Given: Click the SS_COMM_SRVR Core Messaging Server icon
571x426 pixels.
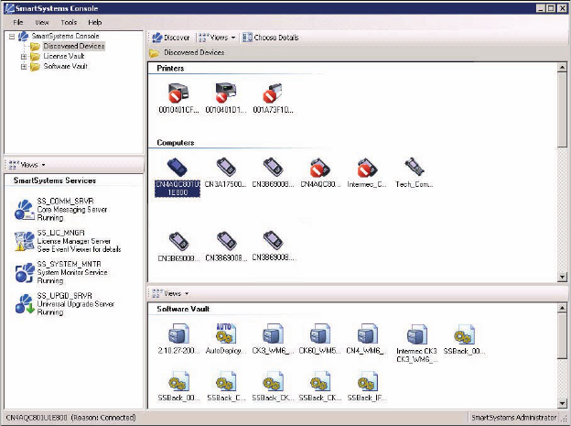Looking at the screenshot, I should 25,210.
